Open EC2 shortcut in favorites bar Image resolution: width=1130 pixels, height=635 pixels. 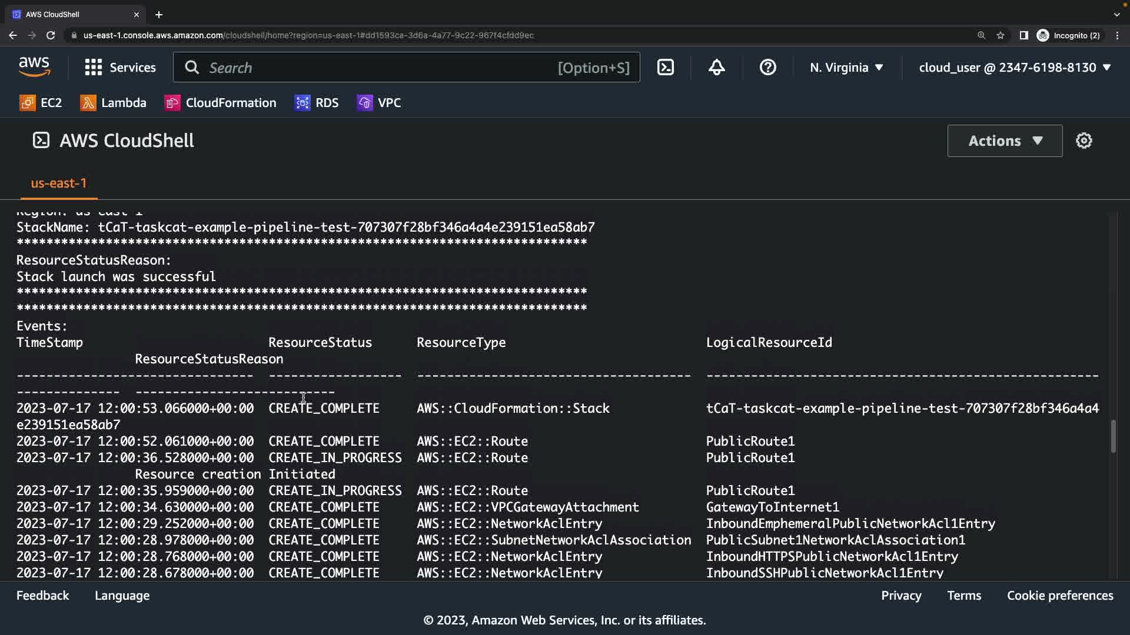(41, 103)
